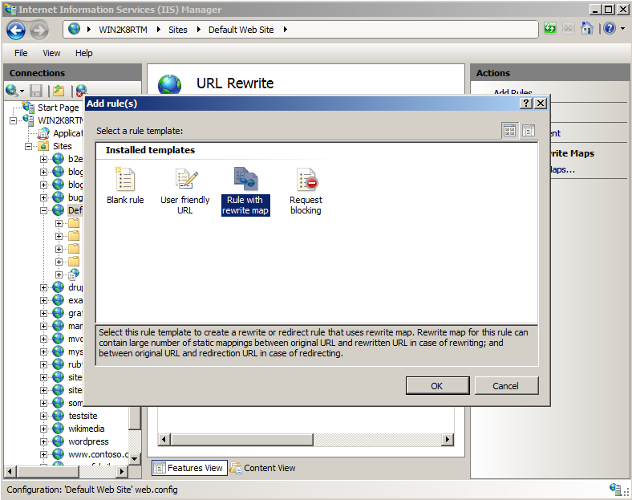Open the View menu
This screenshot has height=500, width=632.
51,53
